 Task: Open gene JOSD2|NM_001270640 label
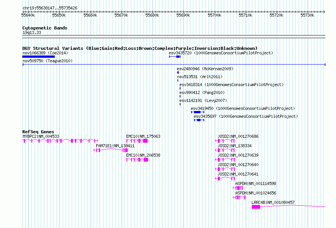(x=238, y=165)
